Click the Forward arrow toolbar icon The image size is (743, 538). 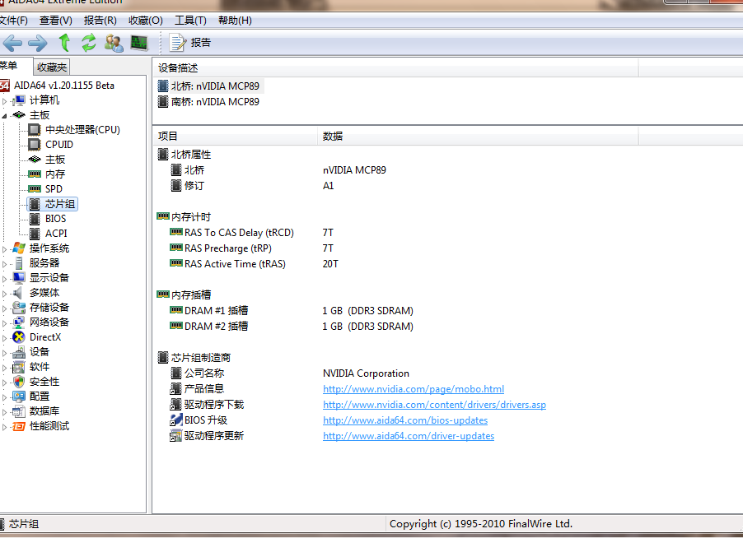38,43
